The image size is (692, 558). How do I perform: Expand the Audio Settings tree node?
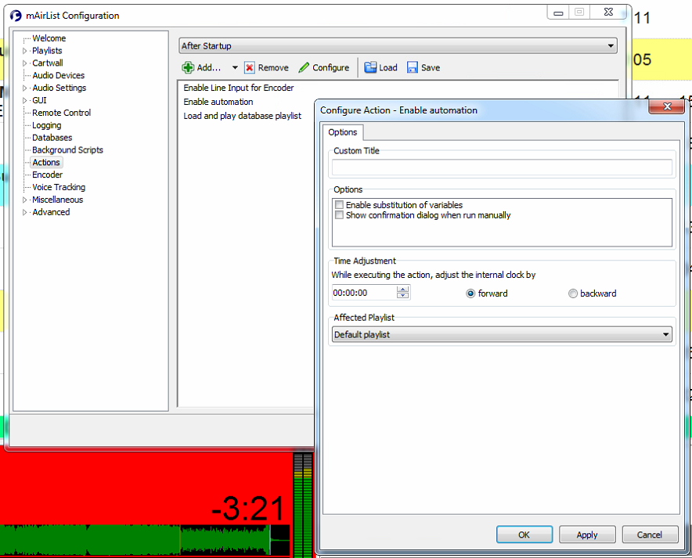[25, 88]
